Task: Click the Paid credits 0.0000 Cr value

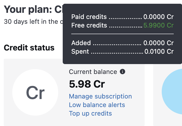Action: 159,17
